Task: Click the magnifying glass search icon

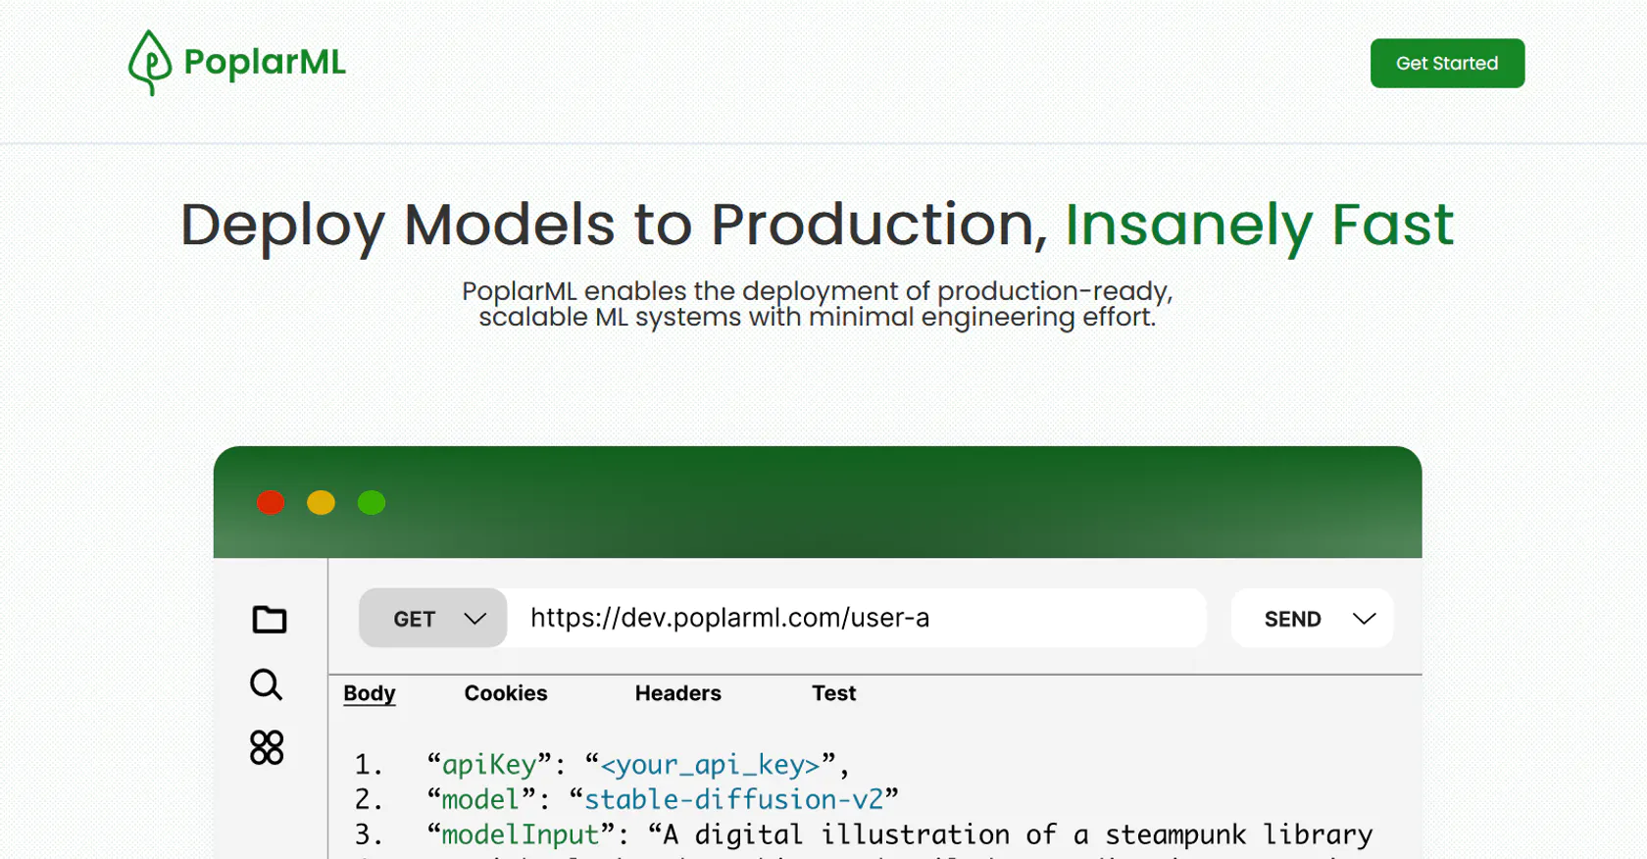Action: (266, 684)
